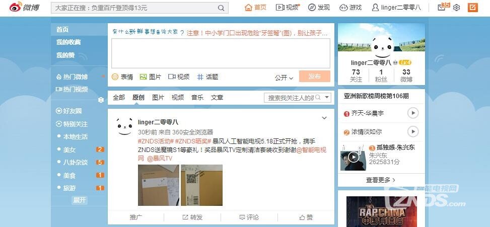View the 33 微博 posts count
490x227 pixels.
(406, 75)
